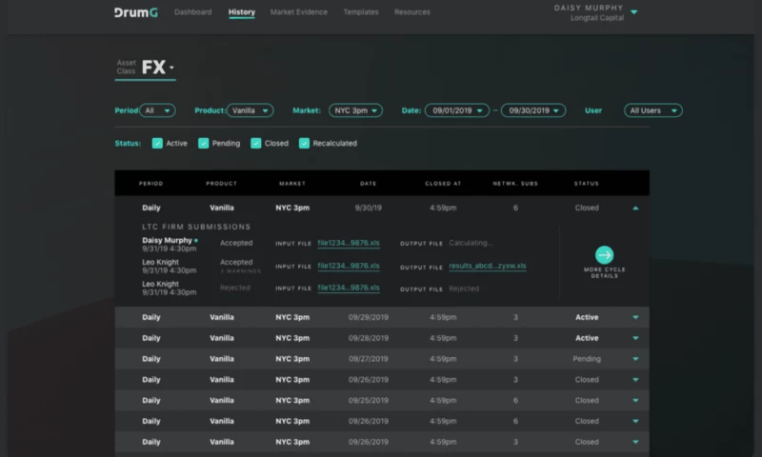Expand the 09/27/2019 Pending row arrow
The image size is (762, 457).
[635, 359]
